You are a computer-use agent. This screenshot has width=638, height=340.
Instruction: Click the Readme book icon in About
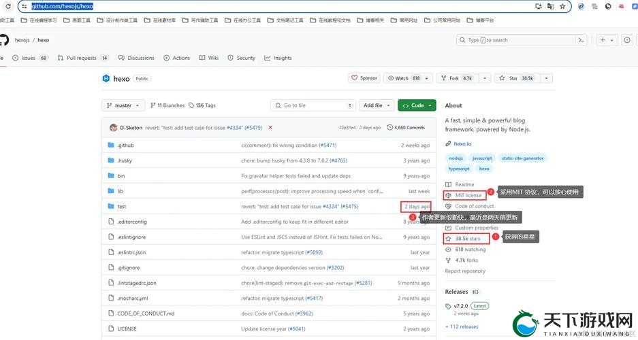point(448,184)
